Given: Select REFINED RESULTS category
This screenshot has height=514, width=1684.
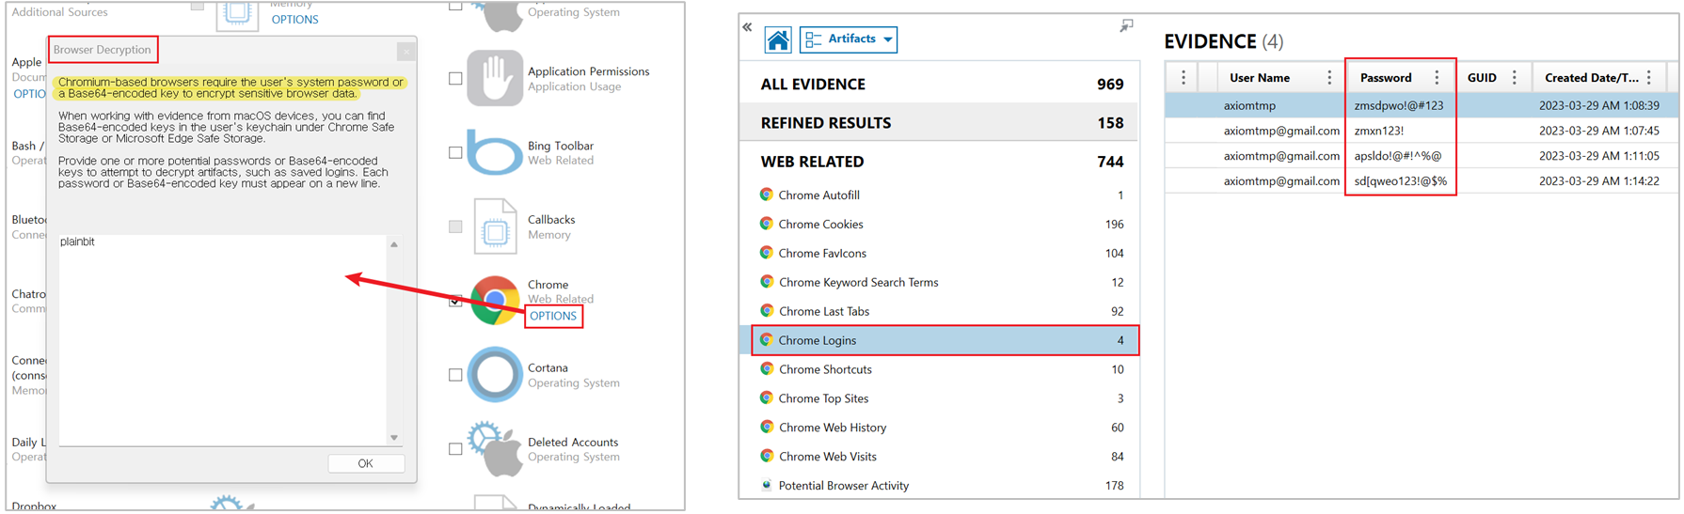Looking at the screenshot, I should pyautogui.click(x=941, y=123).
